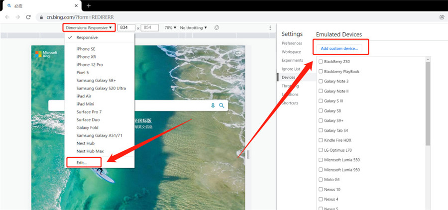Open the 78% zoom dropdown
This screenshot has height=210, width=448.
tap(171, 28)
